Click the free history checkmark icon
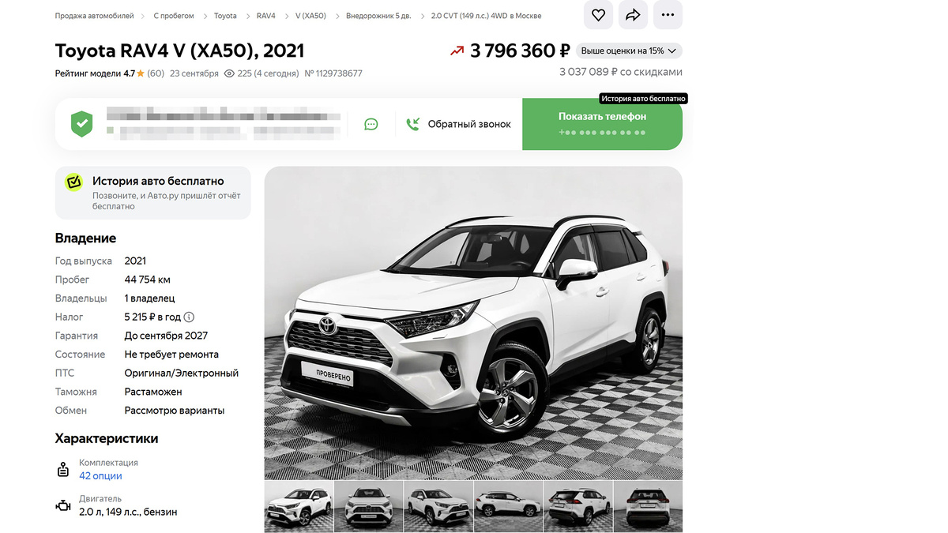 (x=73, y=182)
